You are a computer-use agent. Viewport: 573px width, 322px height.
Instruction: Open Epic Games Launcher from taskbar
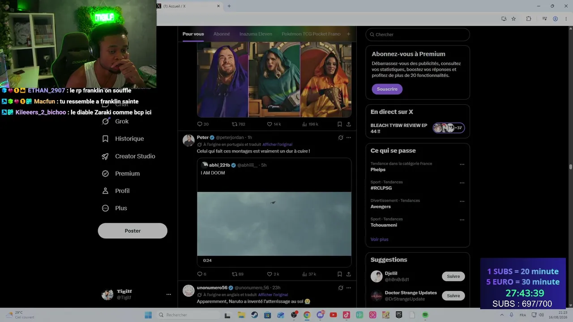[399, 315]
